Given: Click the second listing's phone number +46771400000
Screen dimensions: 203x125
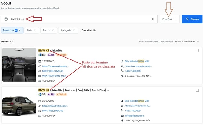Looking at the screenshot, I should click(133, 111).
